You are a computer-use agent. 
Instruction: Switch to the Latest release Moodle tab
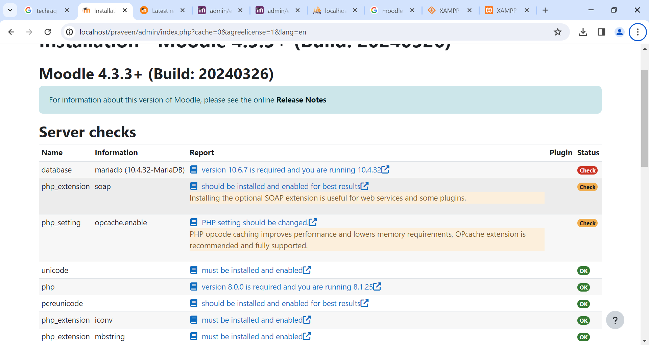[162, 10]
